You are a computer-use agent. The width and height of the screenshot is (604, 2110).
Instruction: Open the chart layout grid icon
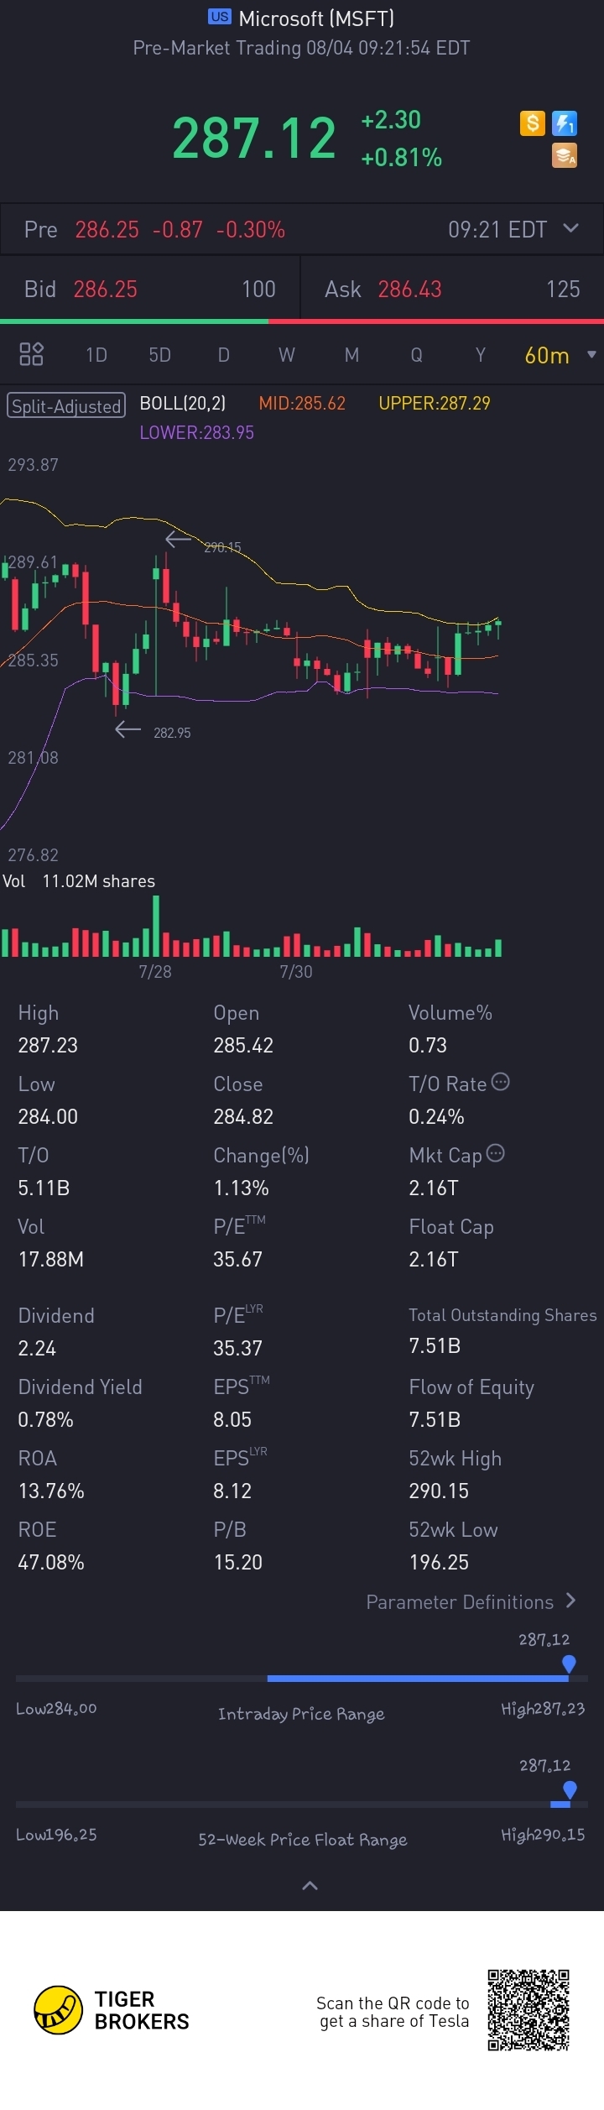[31, 354]
